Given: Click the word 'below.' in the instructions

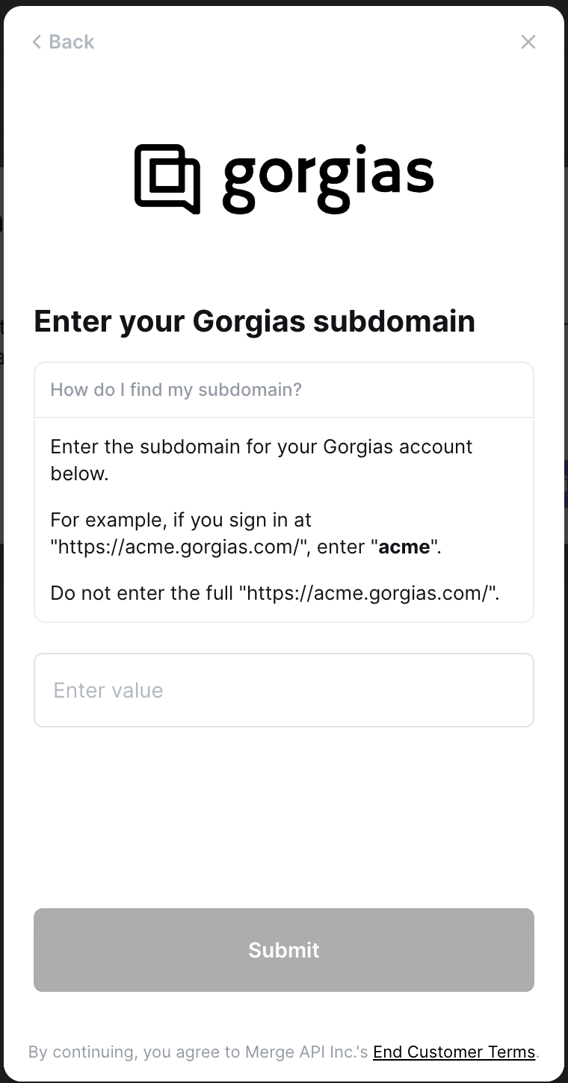Looking at the screenshot, I should [79, 474].
